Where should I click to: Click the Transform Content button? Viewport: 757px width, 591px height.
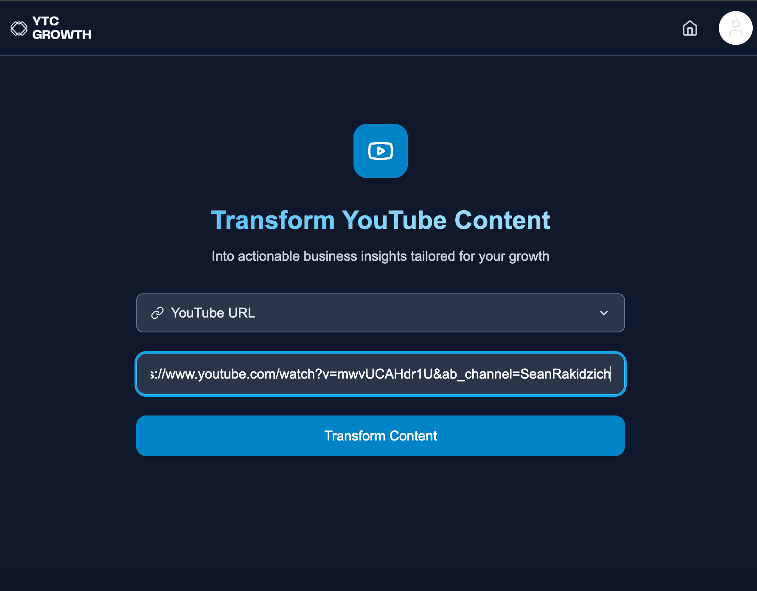(381, 436)
